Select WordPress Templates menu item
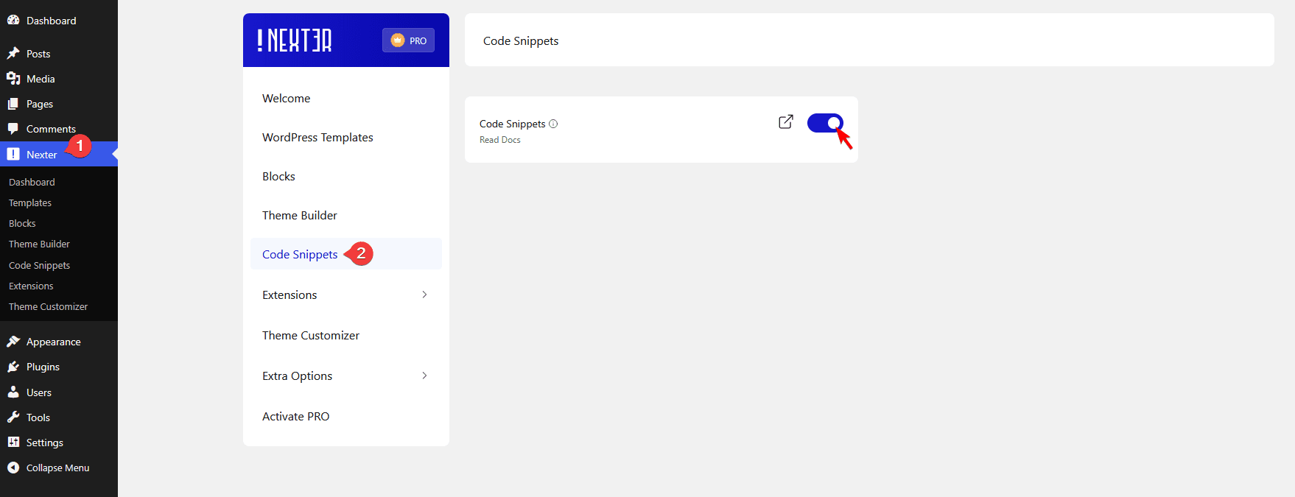The image size is (1295, 497). pos(317,137)
